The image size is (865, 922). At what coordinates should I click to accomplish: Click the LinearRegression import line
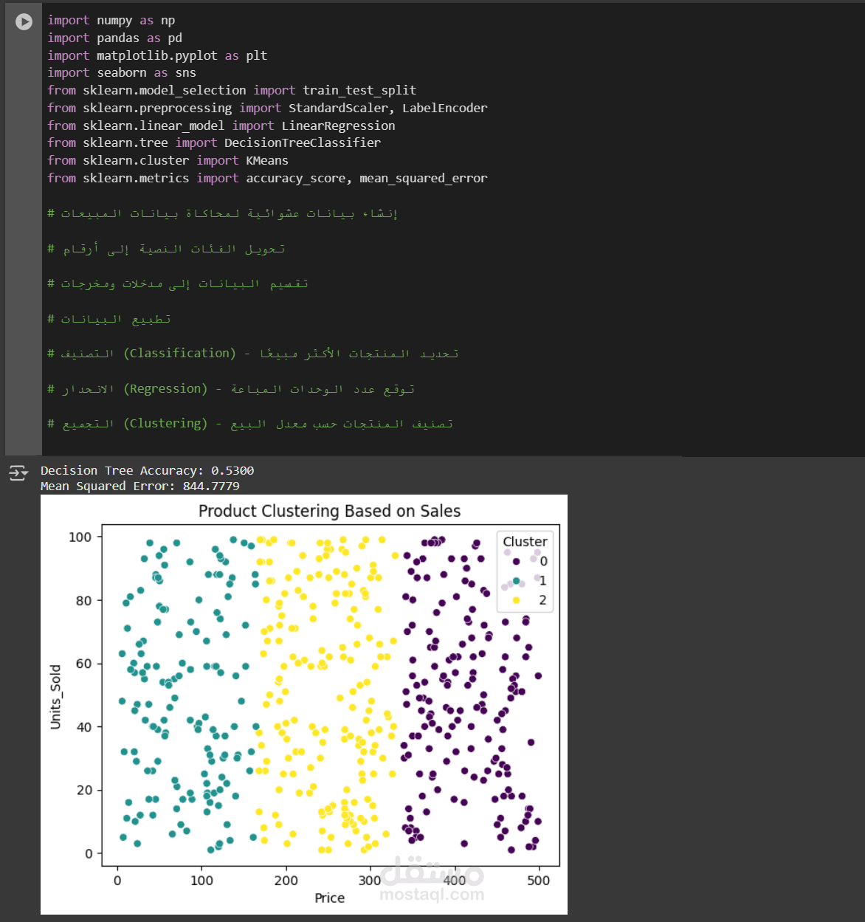pos(221,126)
